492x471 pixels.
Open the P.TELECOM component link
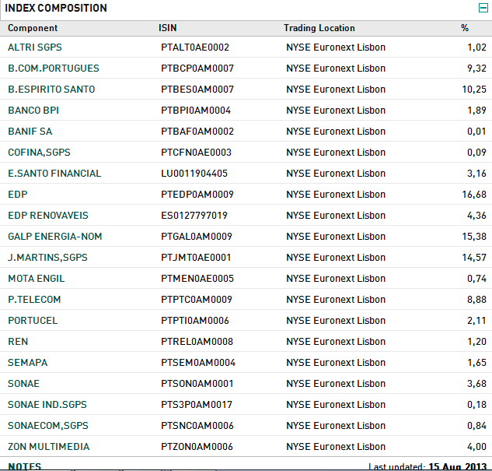point(34,300)
